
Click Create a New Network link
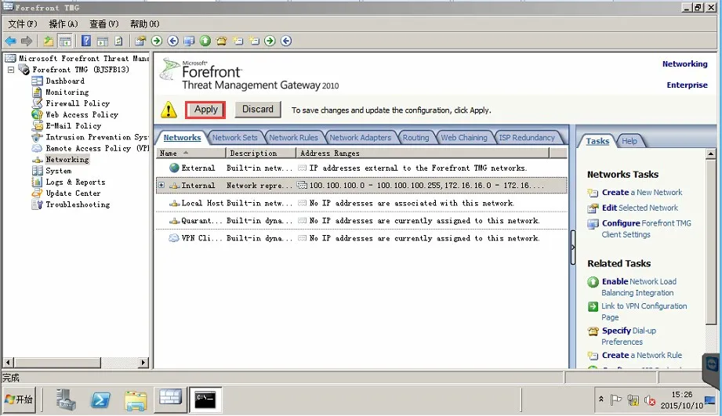tap(642, 193)
